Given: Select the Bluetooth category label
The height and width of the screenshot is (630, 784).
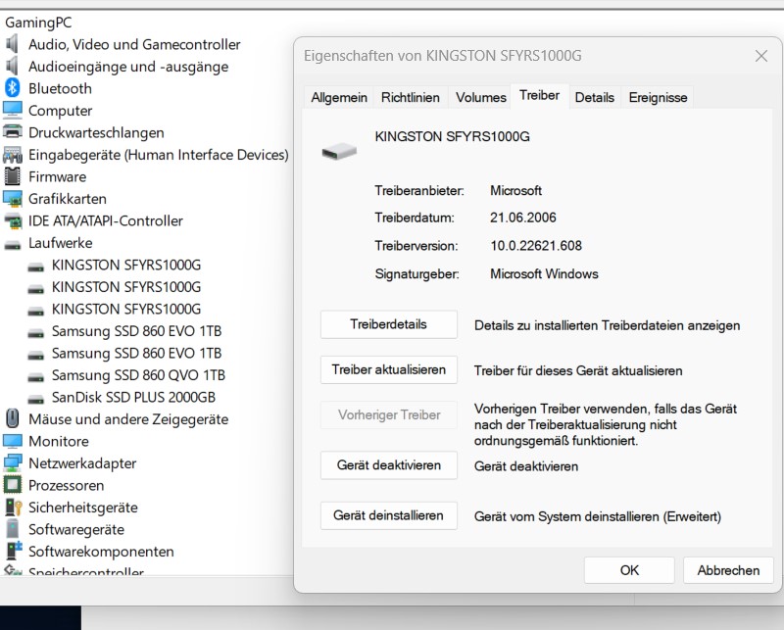Looking at the screenshot, I should click(60, 88).
